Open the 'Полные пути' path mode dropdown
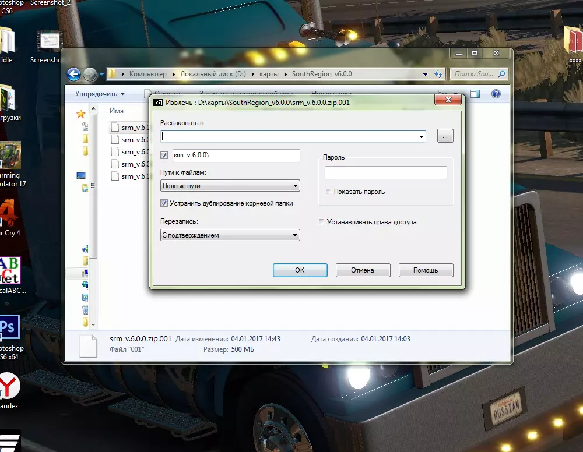 click(x=230, y=186)
